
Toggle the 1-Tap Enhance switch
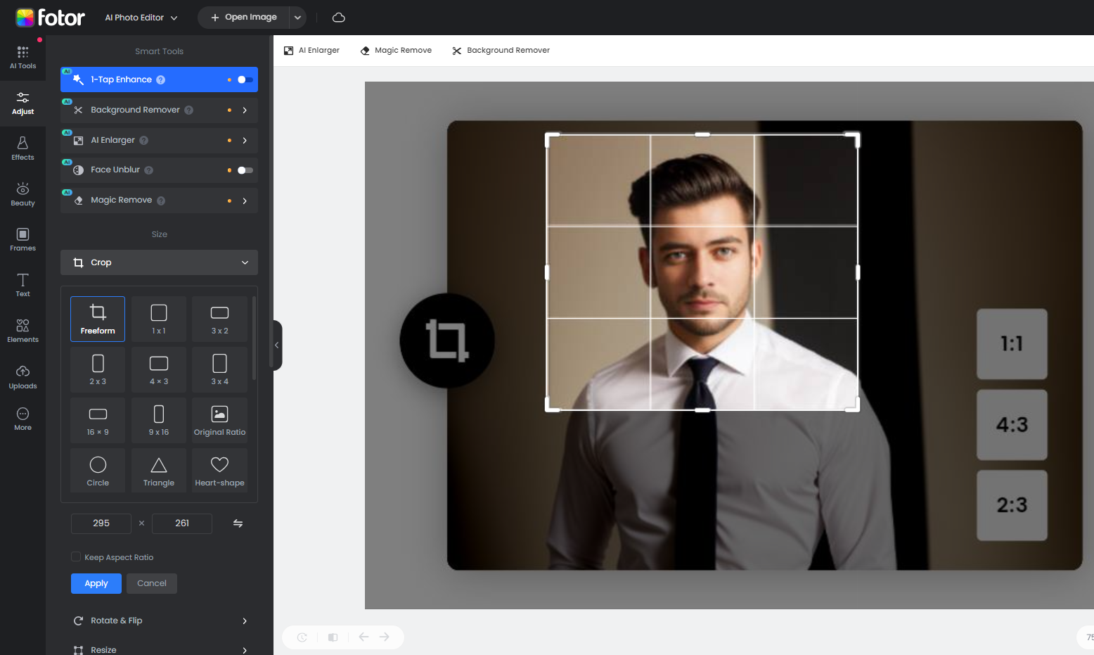(x=245, y=80)
